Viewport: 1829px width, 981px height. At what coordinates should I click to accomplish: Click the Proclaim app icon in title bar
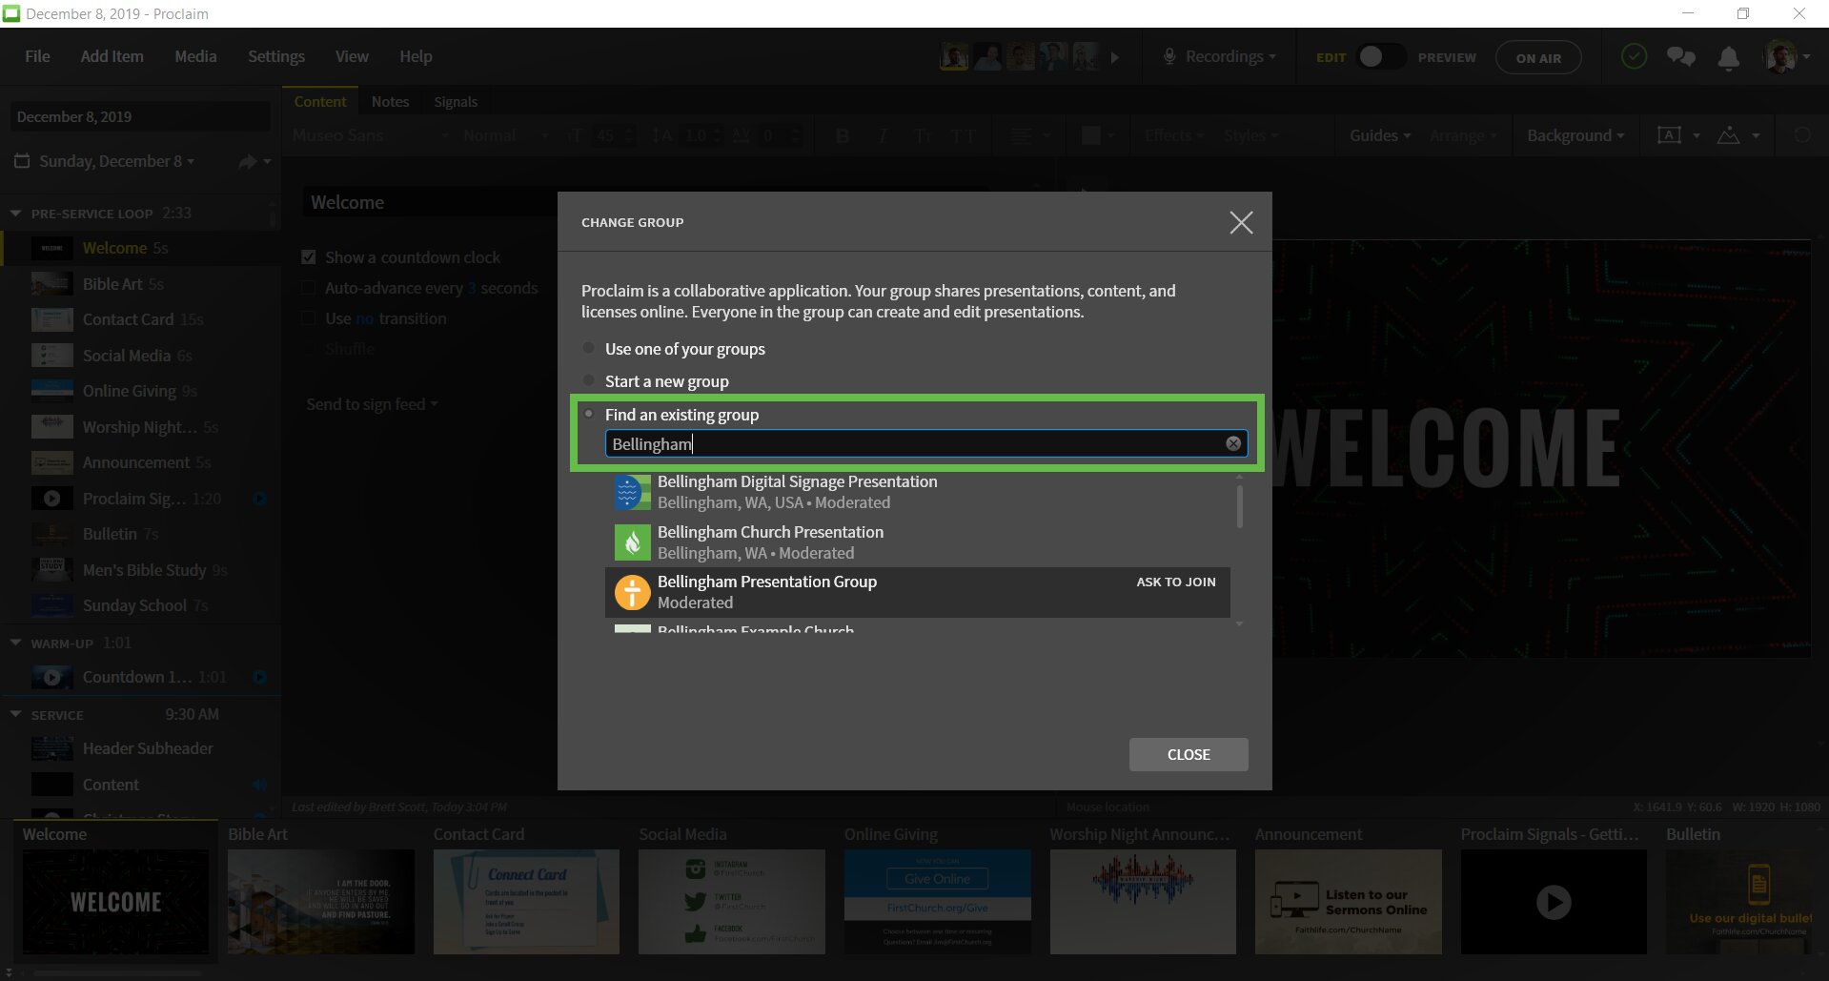click(x=11, y=13)
